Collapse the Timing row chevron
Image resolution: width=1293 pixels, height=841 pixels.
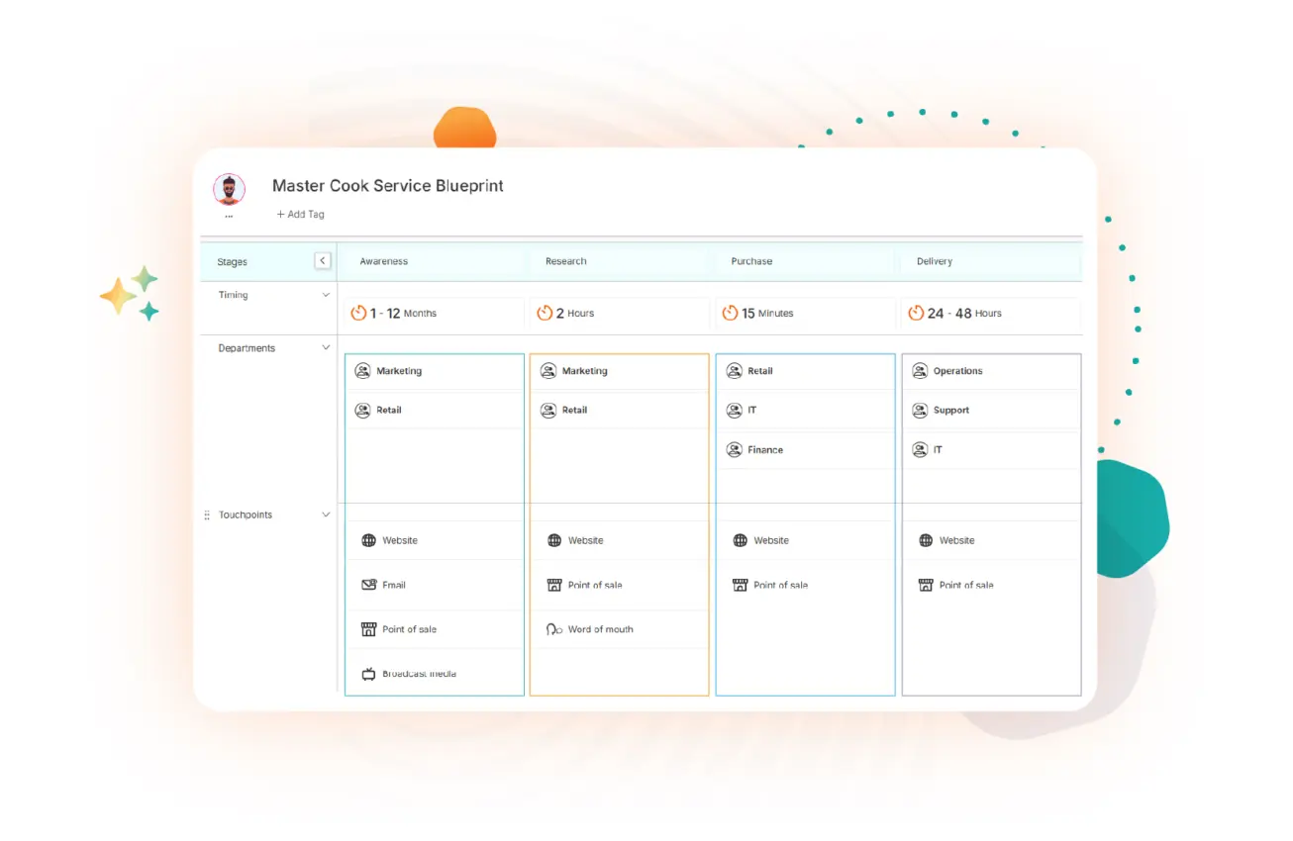pyautogui.click(x=326, y=295)
